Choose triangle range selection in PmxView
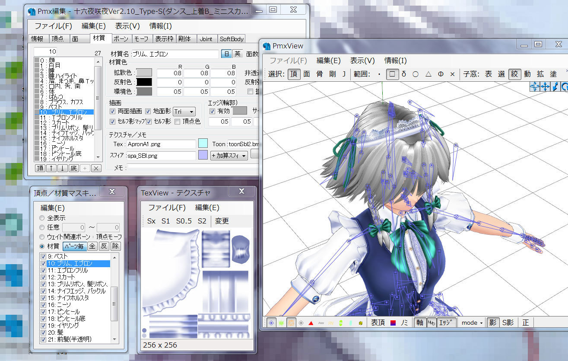The image size is (568, 361). pos(428,74)
